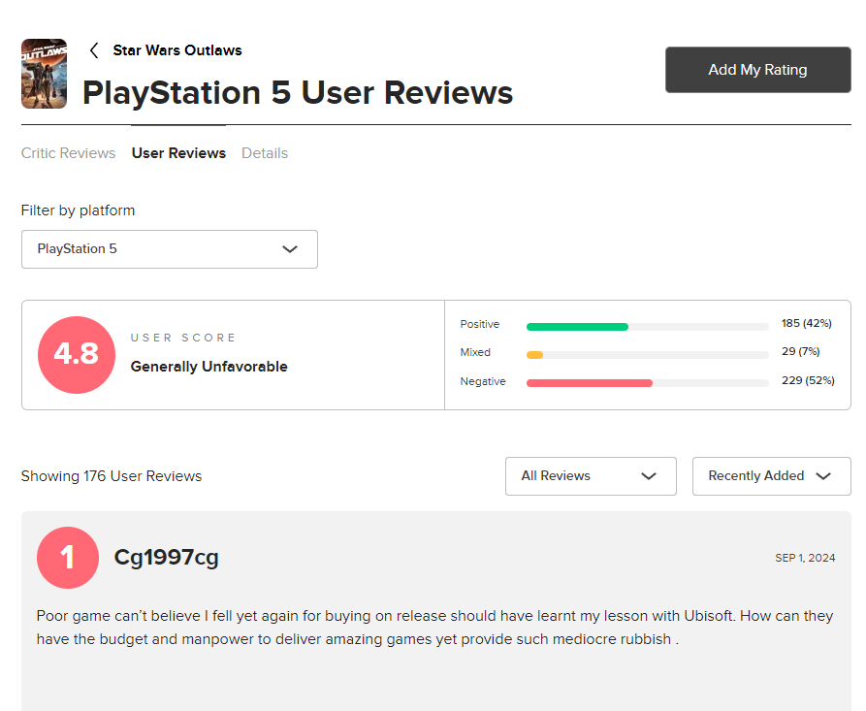Click the back chevron beside Star Wars Outlaws
This screenshot has height=711, width=866.
tap(94, 50)
